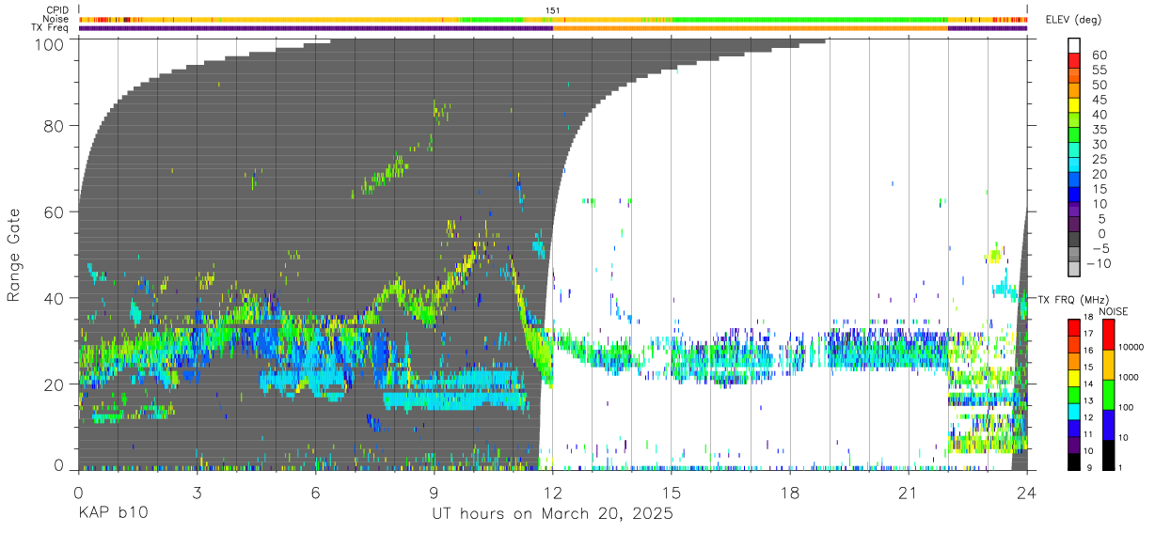1155x533 pixels.
Task: Click the '45' label on the ELEV legend
Action: 1100,100
